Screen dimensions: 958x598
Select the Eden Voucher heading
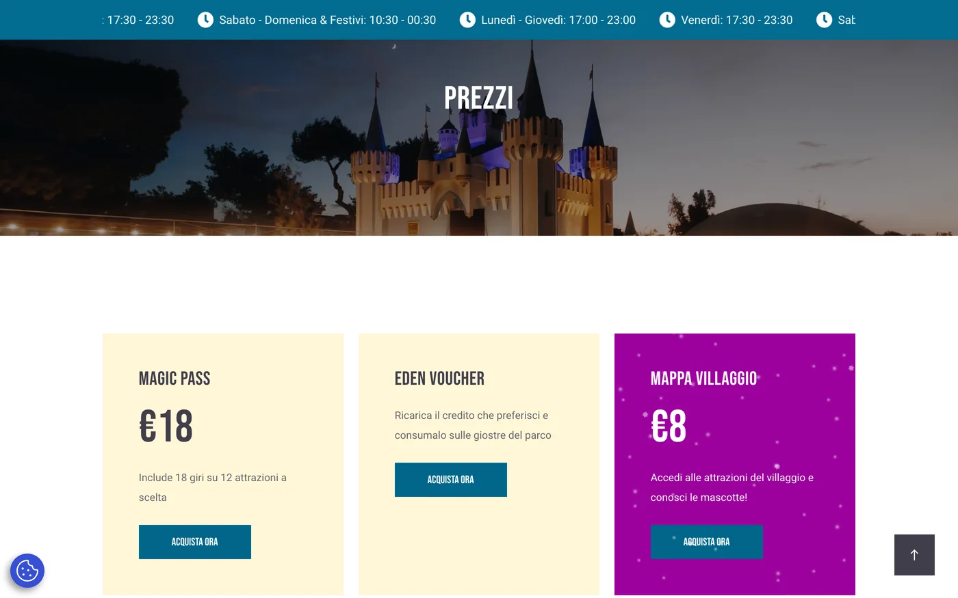(439, 379)
